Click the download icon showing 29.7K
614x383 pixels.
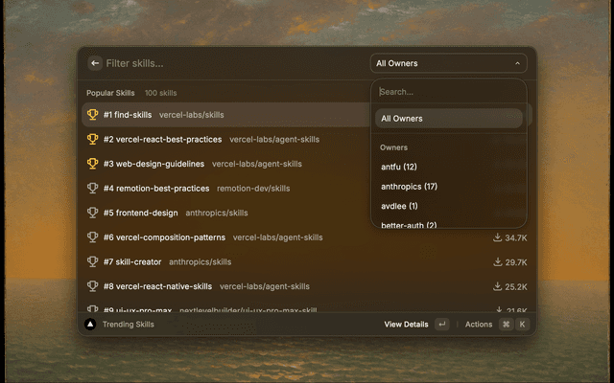coord(497,261)
